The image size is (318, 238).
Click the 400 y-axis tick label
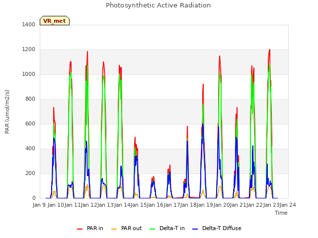coord(30,149)
